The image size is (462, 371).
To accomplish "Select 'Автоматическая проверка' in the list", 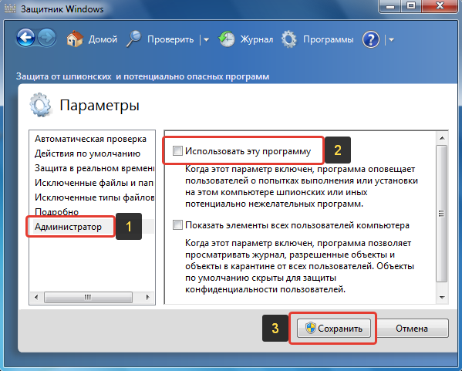I will click(90, 139).
